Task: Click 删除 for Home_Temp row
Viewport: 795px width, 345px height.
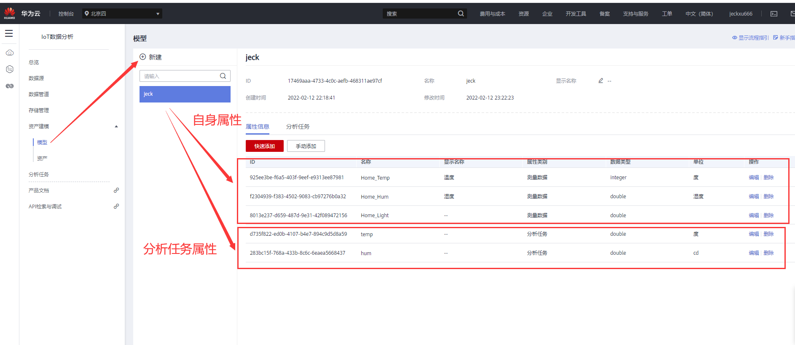Action: [x=768, y=177]
